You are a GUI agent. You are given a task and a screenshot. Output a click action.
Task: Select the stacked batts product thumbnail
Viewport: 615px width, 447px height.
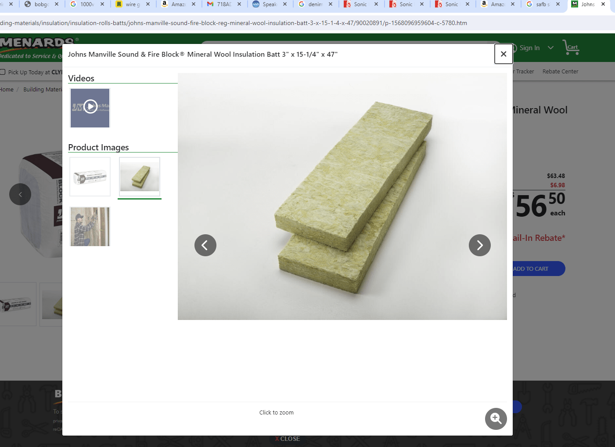(x=140, y=177)
